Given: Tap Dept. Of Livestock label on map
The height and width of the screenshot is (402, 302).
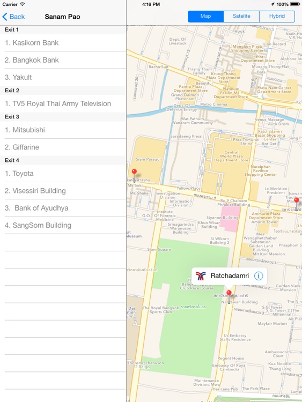Looking at the screenshot, I should click(178, 41).
